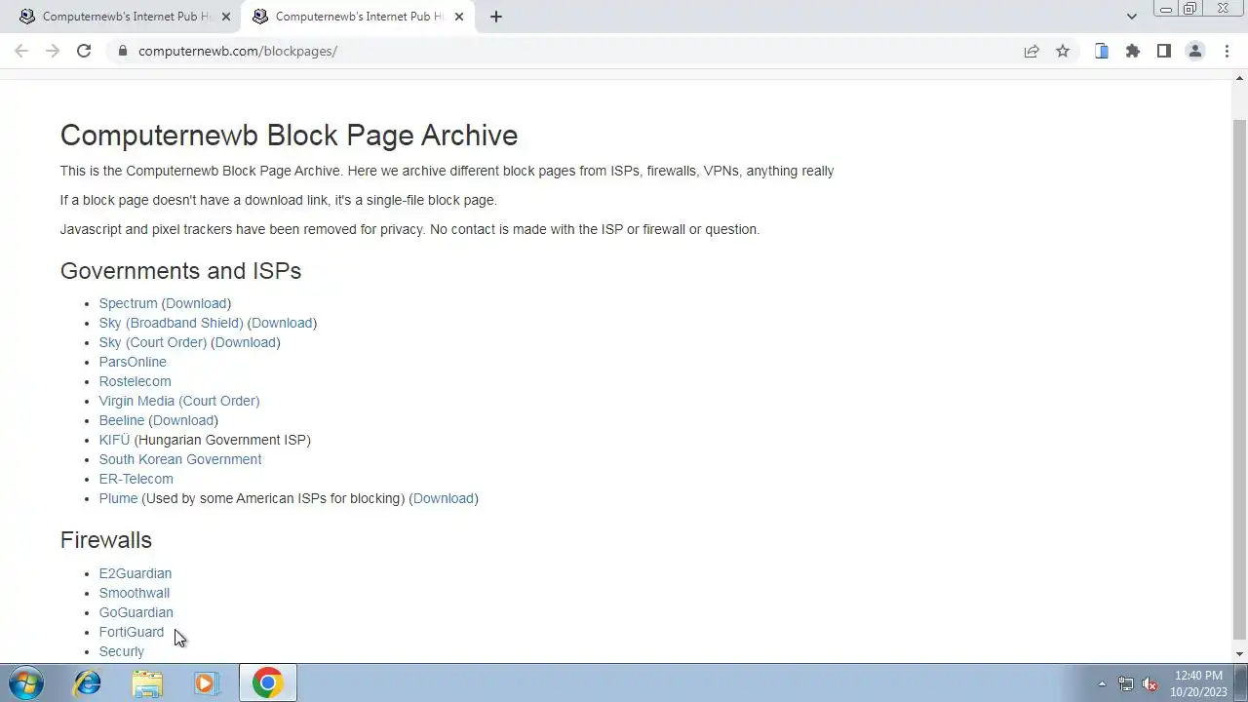Viewport: 1248px width, 702px height.
Task: Open the Spectrum block page link
Action: (x=128, y=303)
